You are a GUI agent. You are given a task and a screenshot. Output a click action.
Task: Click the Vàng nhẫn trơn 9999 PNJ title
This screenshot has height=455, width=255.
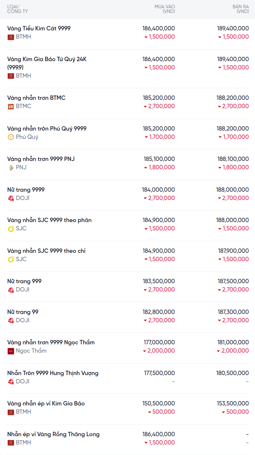[x=41, y=159]
